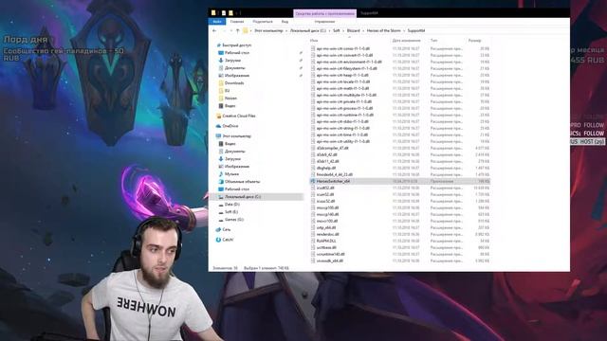
Task: Open the Объемные объекты 3D objects icon
Action: [x=221, y=182]
